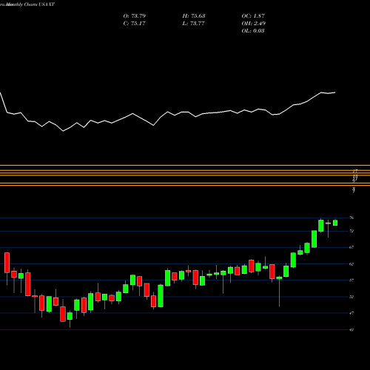Image resolution: width=370 pixels, height=370 pixels.
Task: Click the price axis label '76'
Action: (x=351, y=218)
